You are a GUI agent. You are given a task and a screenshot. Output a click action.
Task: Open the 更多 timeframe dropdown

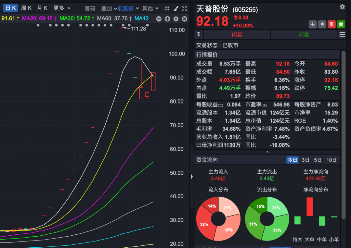(61, 8)
